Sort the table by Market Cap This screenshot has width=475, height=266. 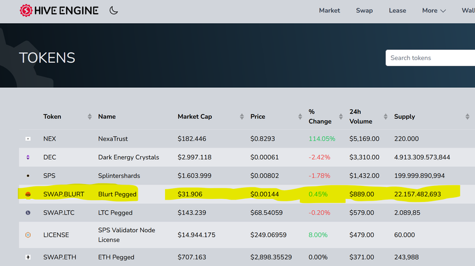(x=195, y=116)
